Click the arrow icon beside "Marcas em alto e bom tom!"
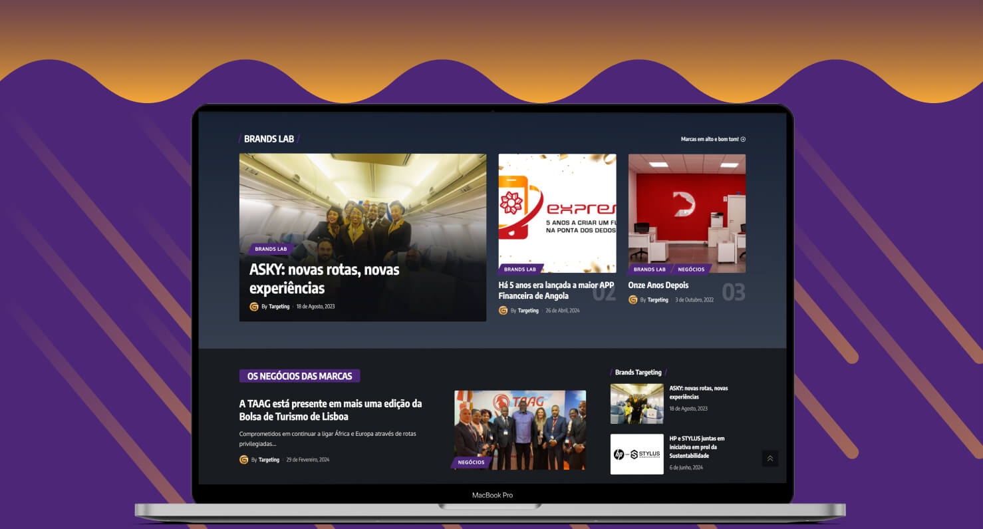 (743, 140)
